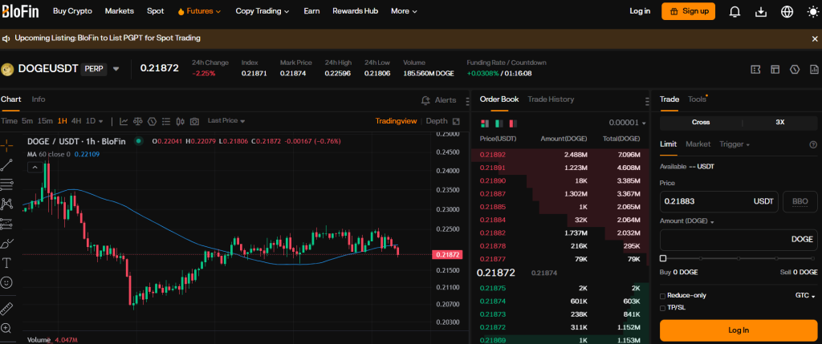Open the layout panel icon near funding rate

pyautogui.click(x=775, y=69)
